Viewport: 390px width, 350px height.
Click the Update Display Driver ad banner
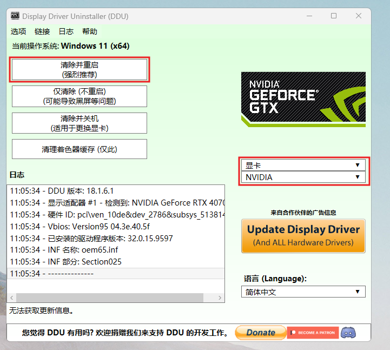click(x=303, y=236)
